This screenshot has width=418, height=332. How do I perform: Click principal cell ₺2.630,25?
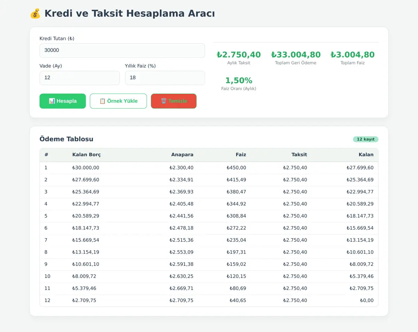click(x=181, y=276)
